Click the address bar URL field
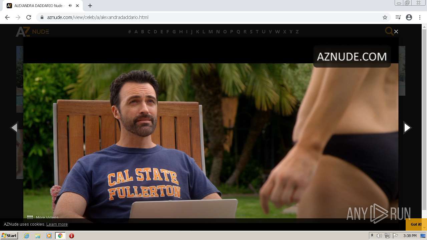Image resolution: width=427 pixels, height=240 pixels. tap(213, 17)
